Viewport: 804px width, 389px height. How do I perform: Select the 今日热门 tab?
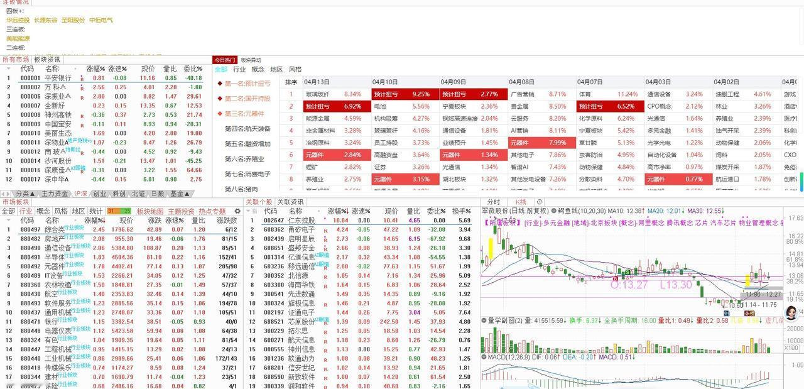tap(225, 60)
